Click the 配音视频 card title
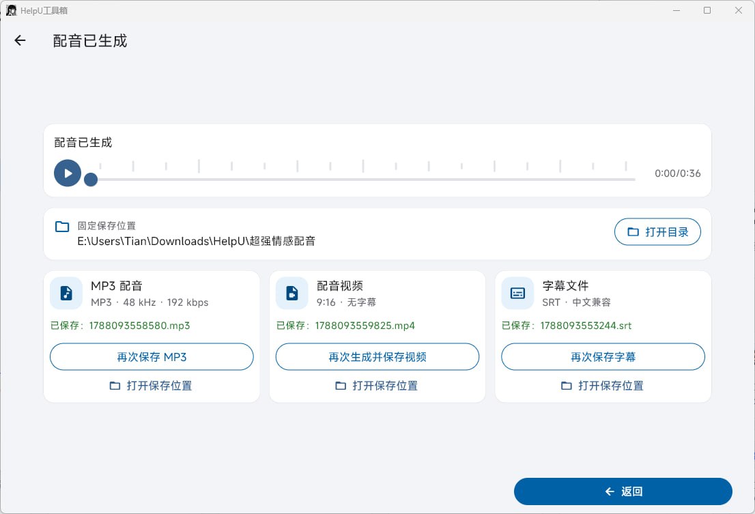 click(x=340, y=286)
